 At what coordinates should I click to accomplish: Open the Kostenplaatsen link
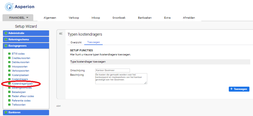[x=20, y=75]
